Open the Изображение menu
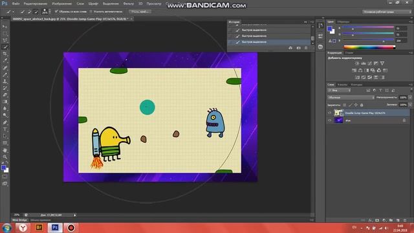The image size is (414, 233). pos(62,4)
